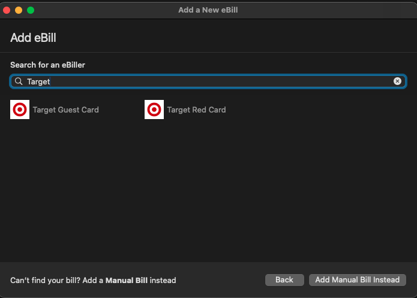The width and height of the screenshot is (417, 298).
Task: Close the Add a New eBill window
Action: (7, 10)
